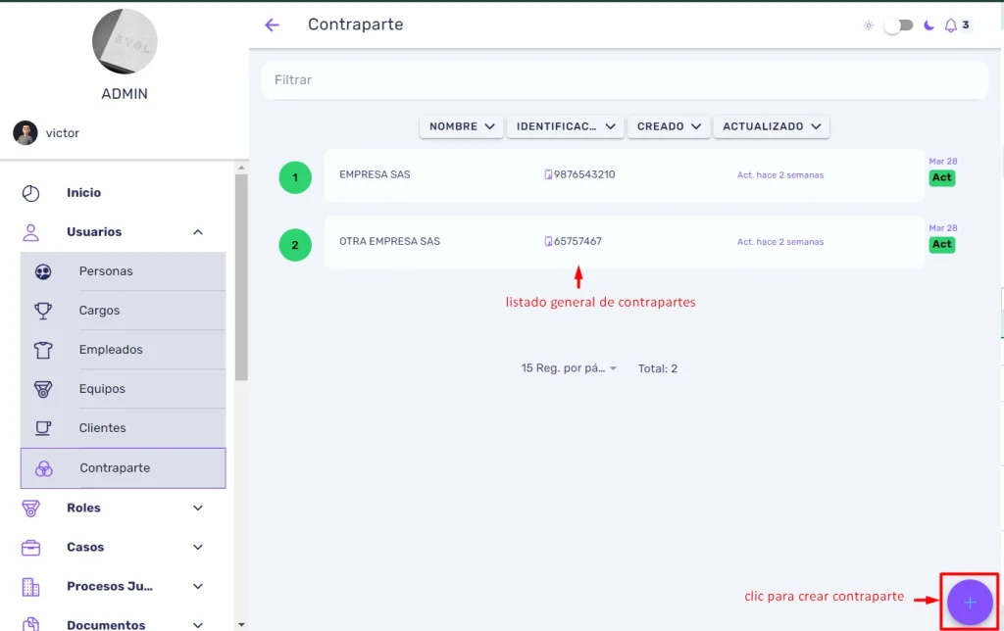Click the ADMIN profile avatar image
The height and width of the screenshot is (631, 1004).
pyautogui.click(x=125, y=41)
